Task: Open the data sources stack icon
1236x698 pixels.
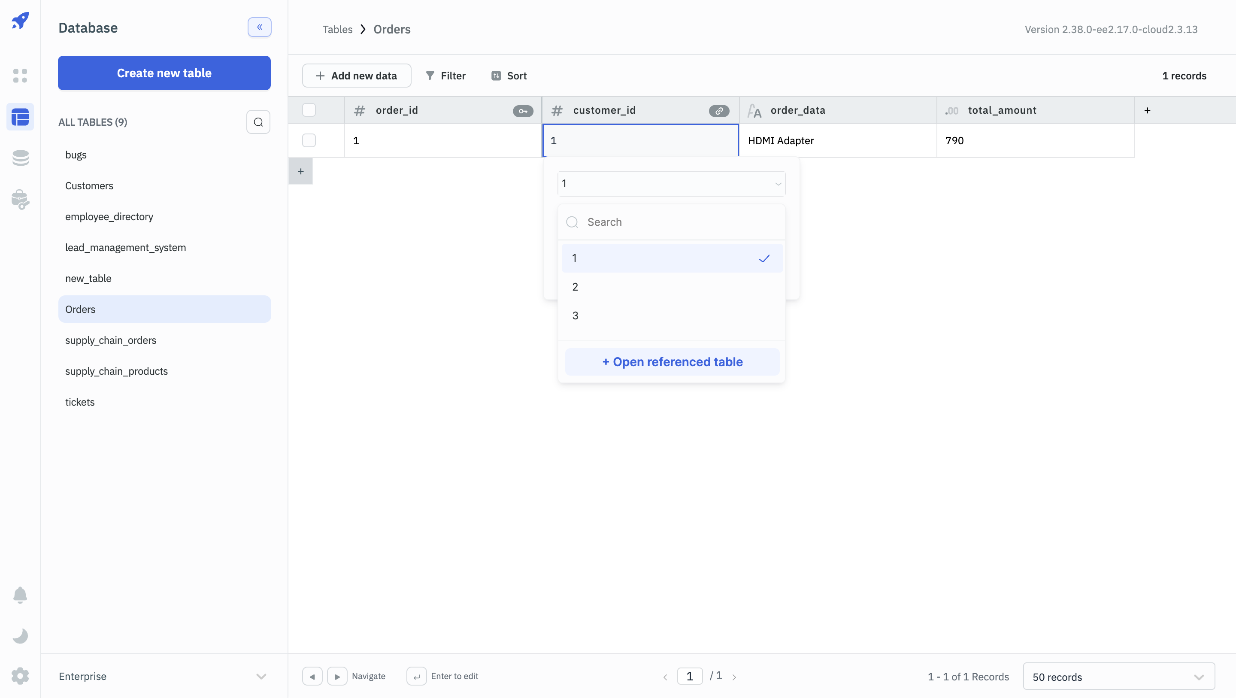Action: pyautogui.click(x=20, y=158)
